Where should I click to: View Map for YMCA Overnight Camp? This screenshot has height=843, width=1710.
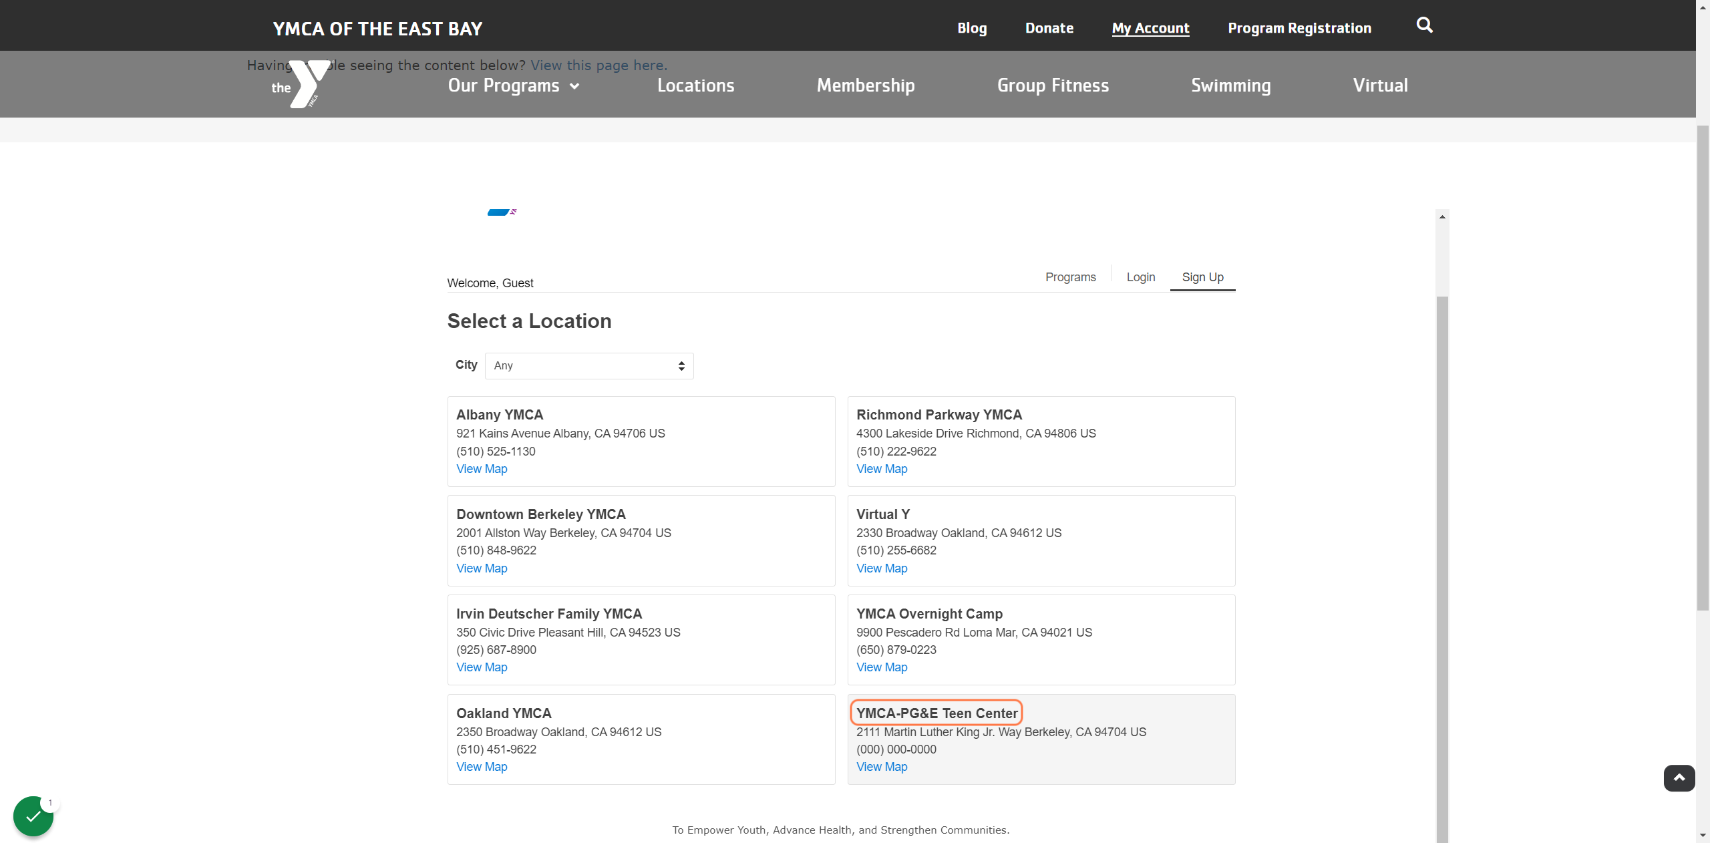tap(882, 667)
